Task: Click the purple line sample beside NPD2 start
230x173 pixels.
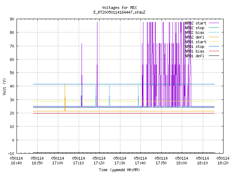Action: (x=214, y=23)
